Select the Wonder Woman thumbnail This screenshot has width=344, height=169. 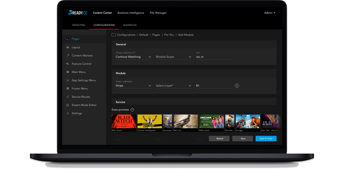tap(230, 121)
